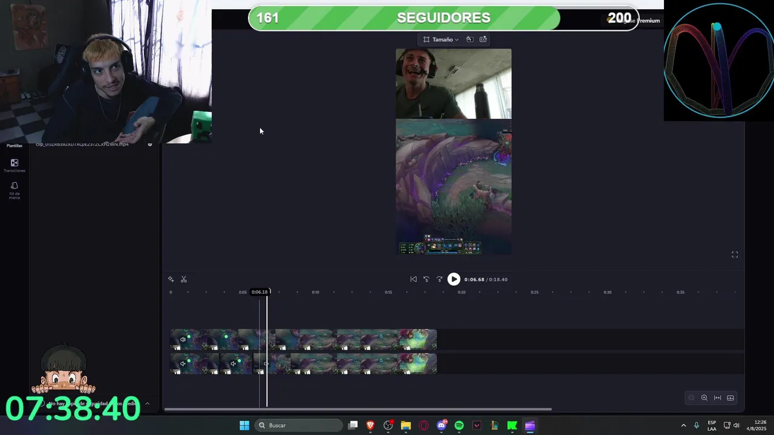Unmute the first clip on lower track
Image resolution: width=774 pixels, height=435 pixels.
click(x=183, y=364)
